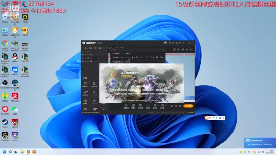The image size is (276, 155).
Task: Click the Sogou input method S icon
Action: tap(206, 118)
